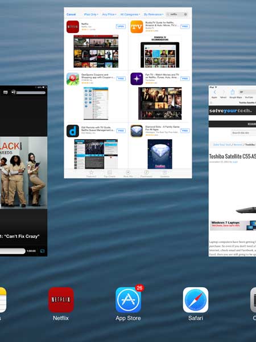This screenshot has width=256, height=342.
Task: Tap the Safari back arrow
Action: pos(215,92)
